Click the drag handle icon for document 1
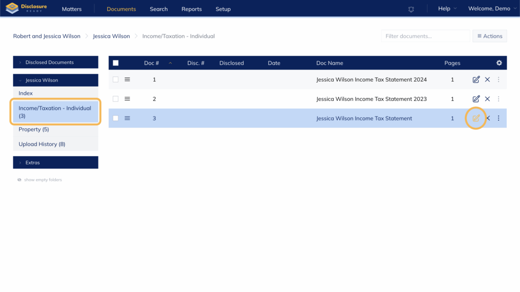 tap(127, 80)
